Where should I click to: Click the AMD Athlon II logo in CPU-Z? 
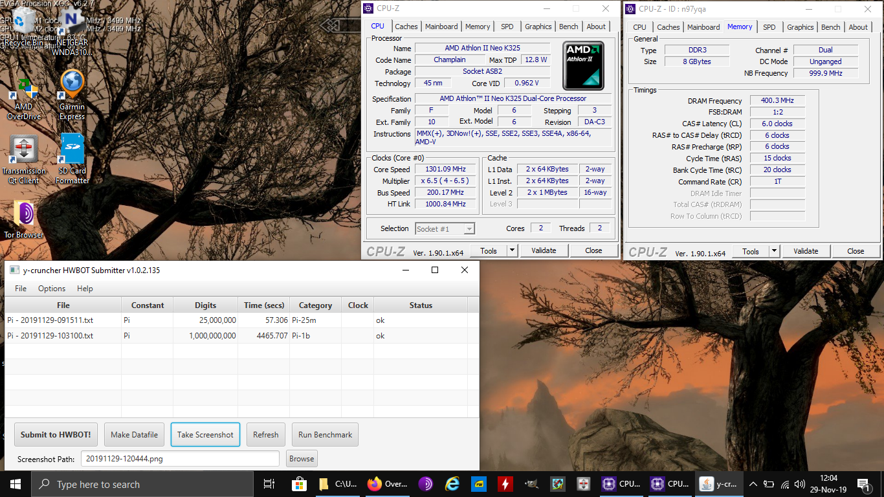583,66
